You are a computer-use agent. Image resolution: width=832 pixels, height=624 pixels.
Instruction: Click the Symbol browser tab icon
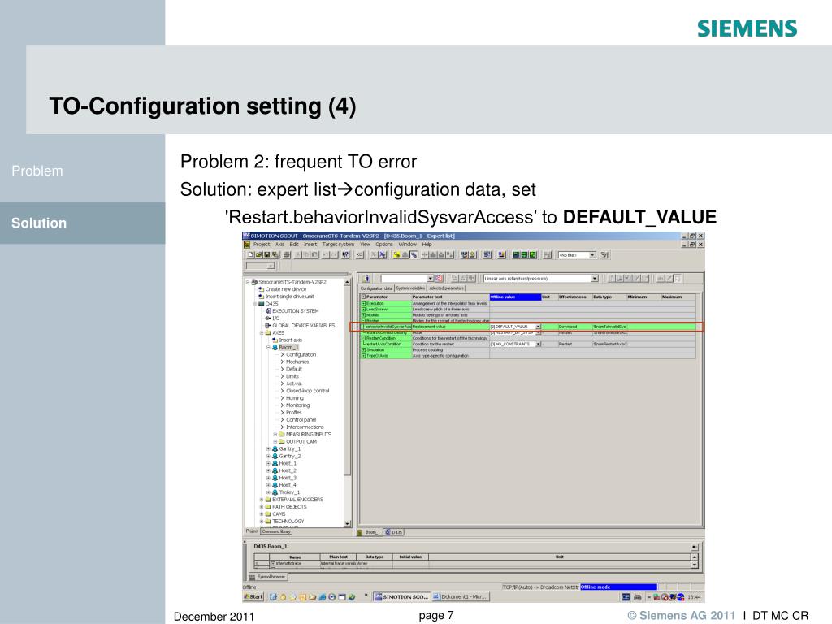click(253, 577)
